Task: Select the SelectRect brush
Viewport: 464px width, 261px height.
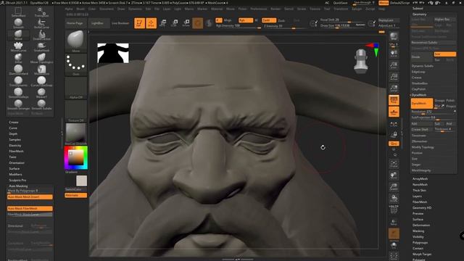Action: point(18,12)
